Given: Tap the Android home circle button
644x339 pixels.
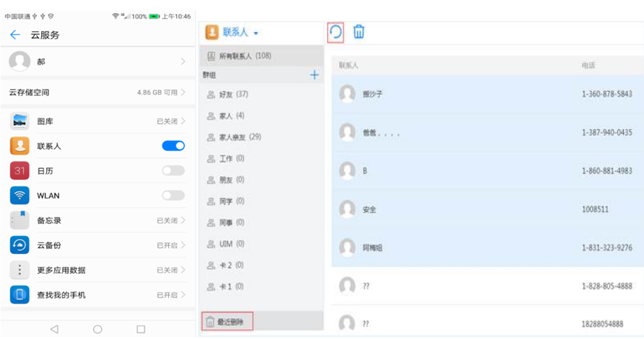Looking at the screenshot, I should click(98, 329).
